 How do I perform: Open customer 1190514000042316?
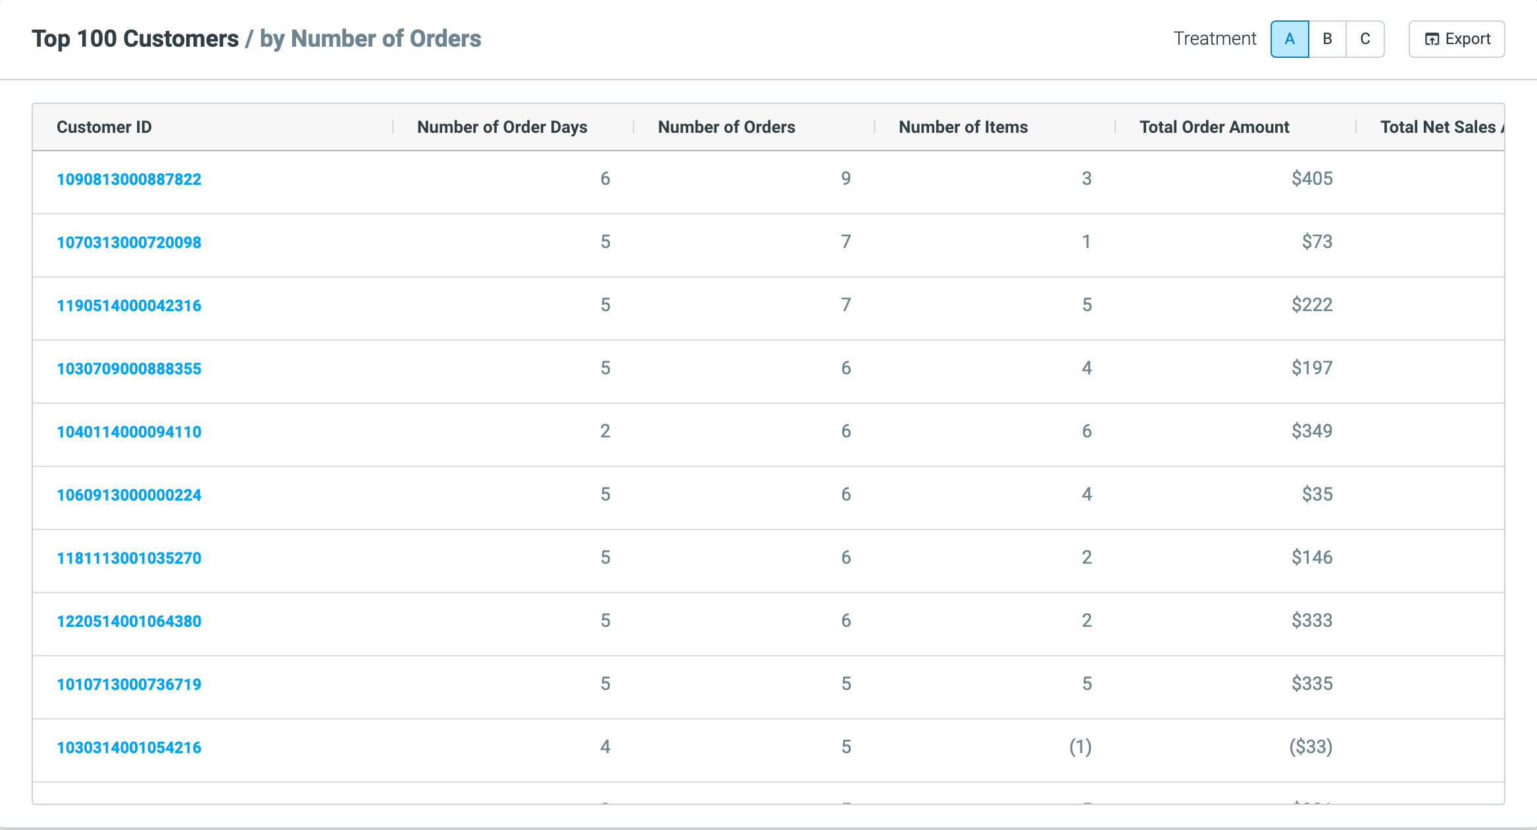pos(129,305)
